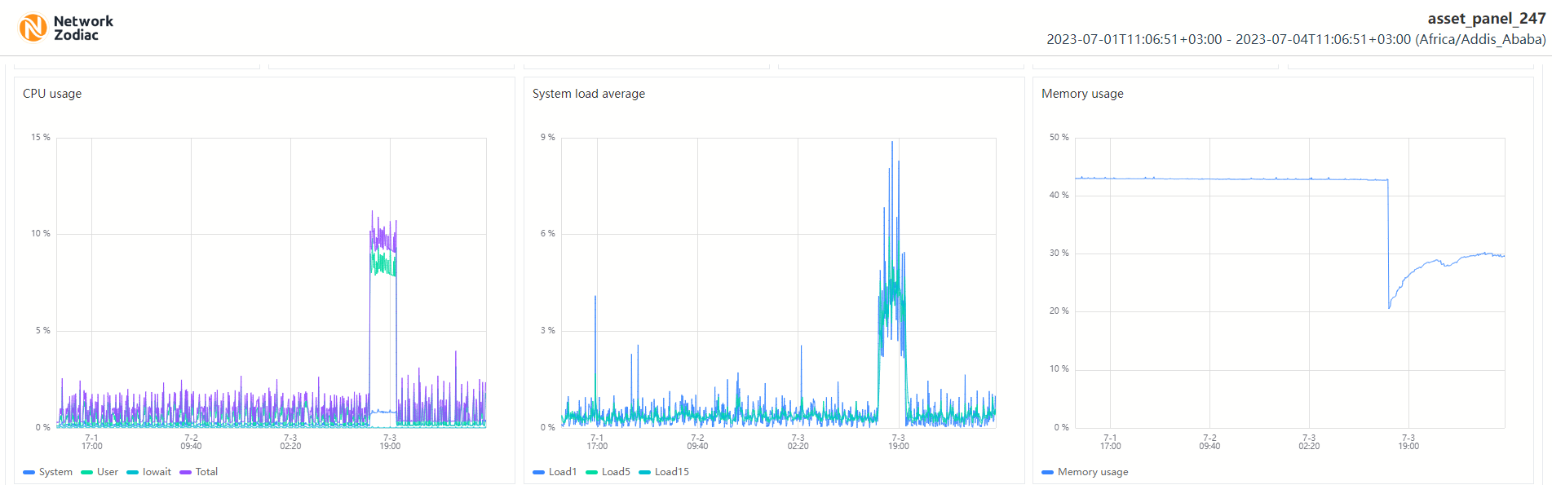
Task: Click the 50 % axis label on Memory chart
Action: (x=1059, y=137)
